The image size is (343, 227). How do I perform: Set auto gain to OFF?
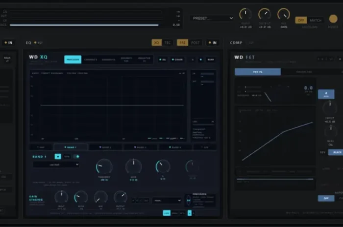pos(301,21)
